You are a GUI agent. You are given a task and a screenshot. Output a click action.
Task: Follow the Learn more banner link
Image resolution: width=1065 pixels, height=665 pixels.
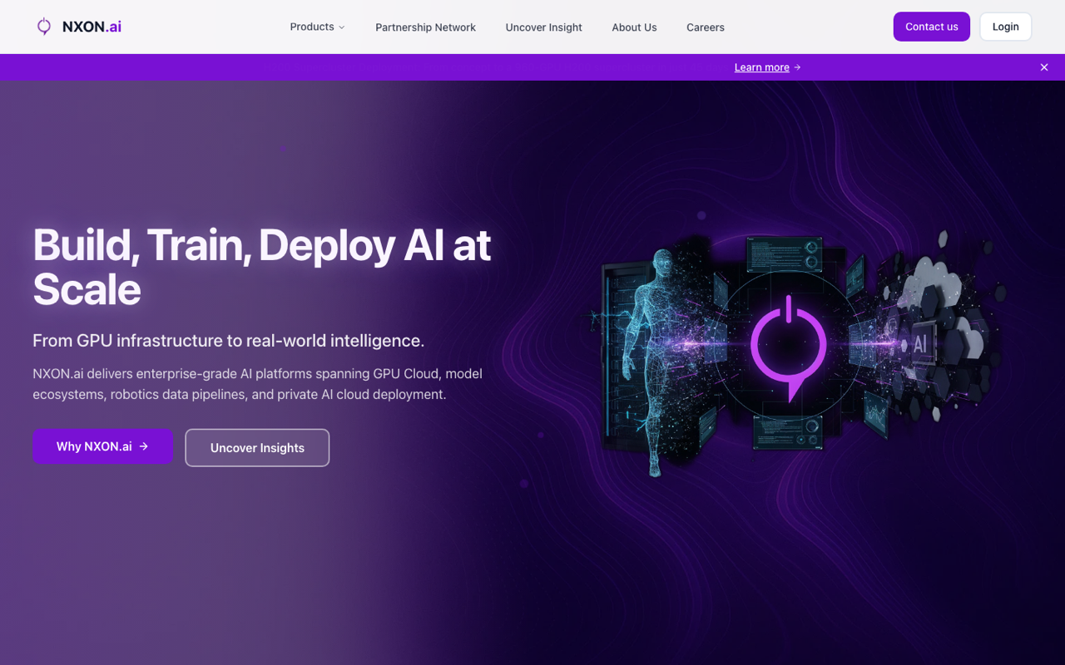point(761,67)
